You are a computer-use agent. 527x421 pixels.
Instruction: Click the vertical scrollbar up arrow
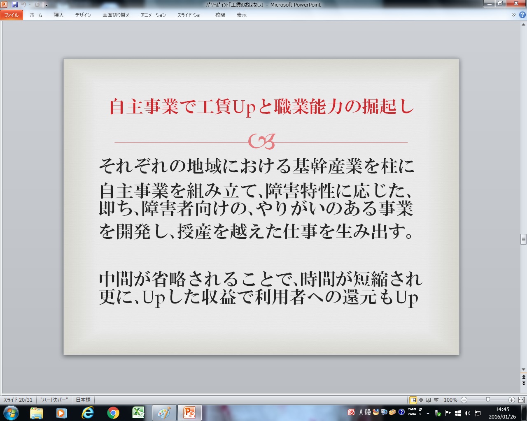click(x=523, y=25)
